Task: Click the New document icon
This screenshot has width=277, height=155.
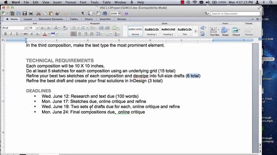Action: point(3,13)
